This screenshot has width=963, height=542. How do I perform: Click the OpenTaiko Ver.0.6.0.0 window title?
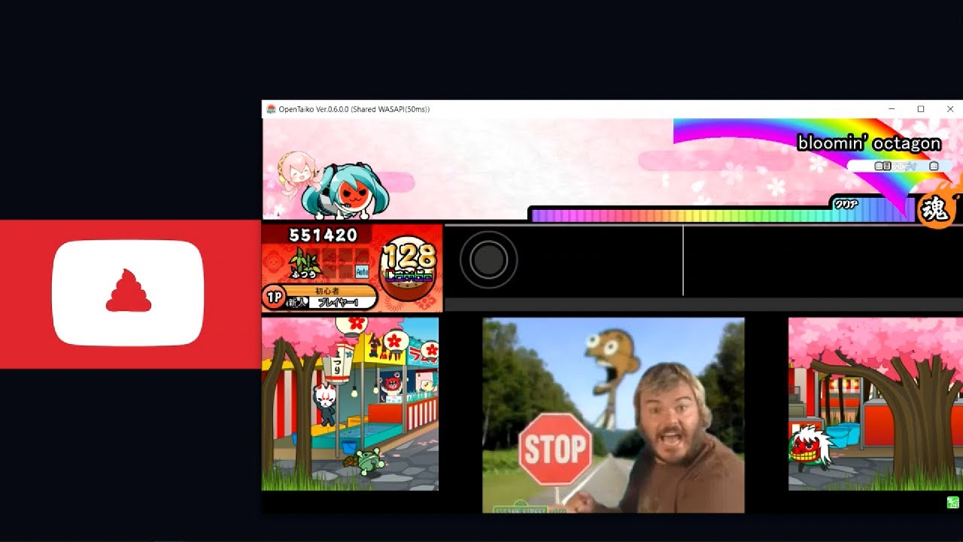[354, 109]
